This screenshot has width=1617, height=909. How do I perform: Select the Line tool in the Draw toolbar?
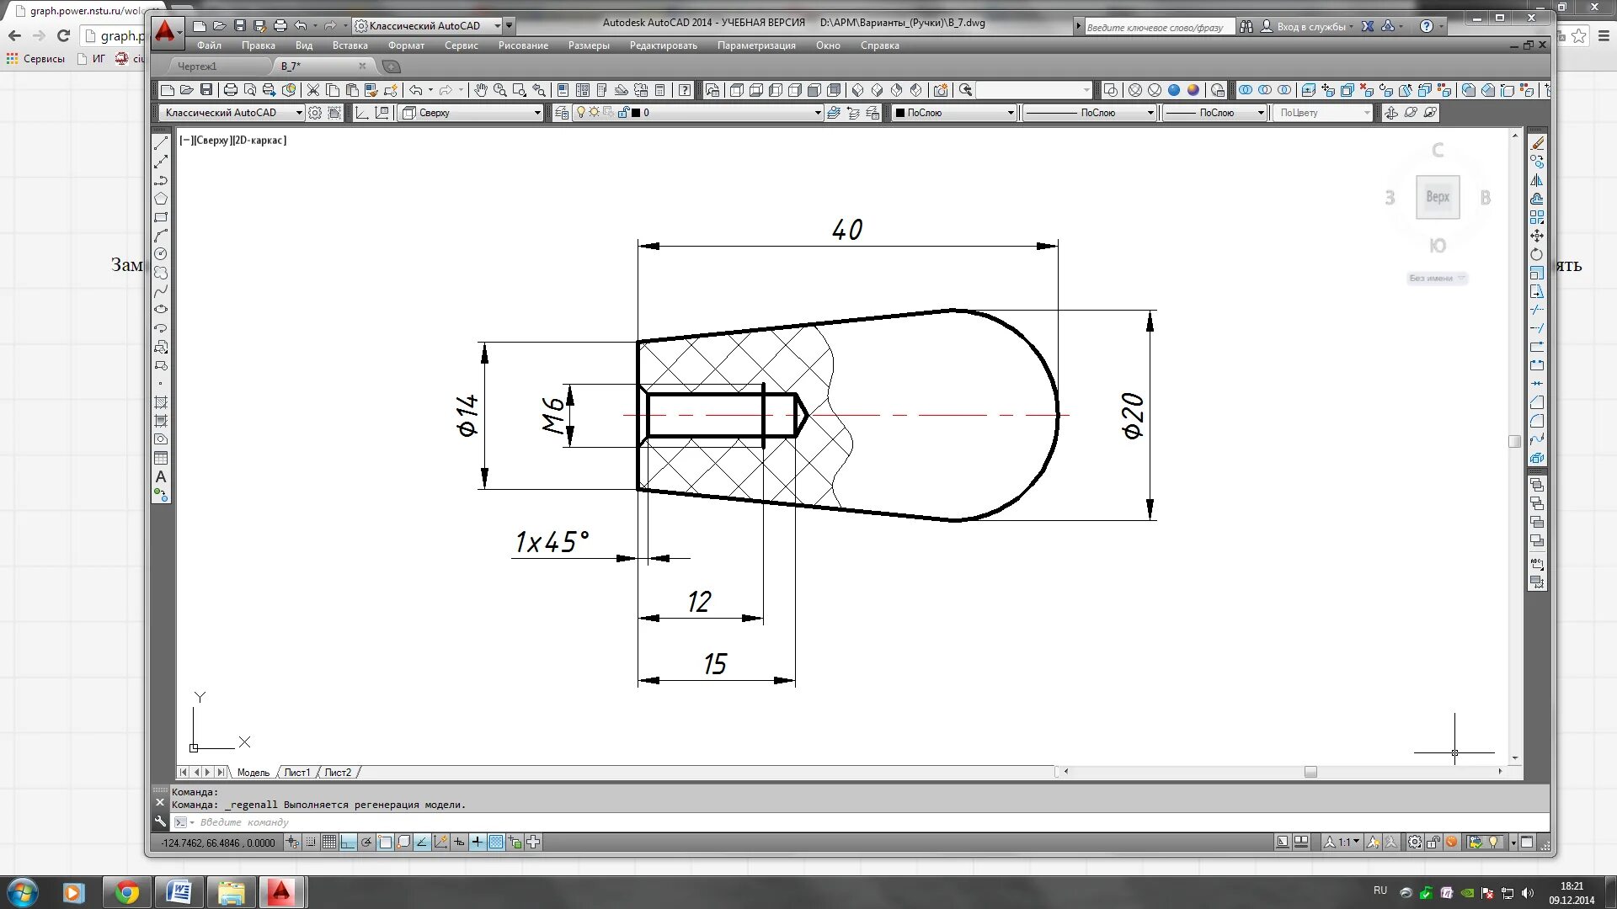[161, 143]
